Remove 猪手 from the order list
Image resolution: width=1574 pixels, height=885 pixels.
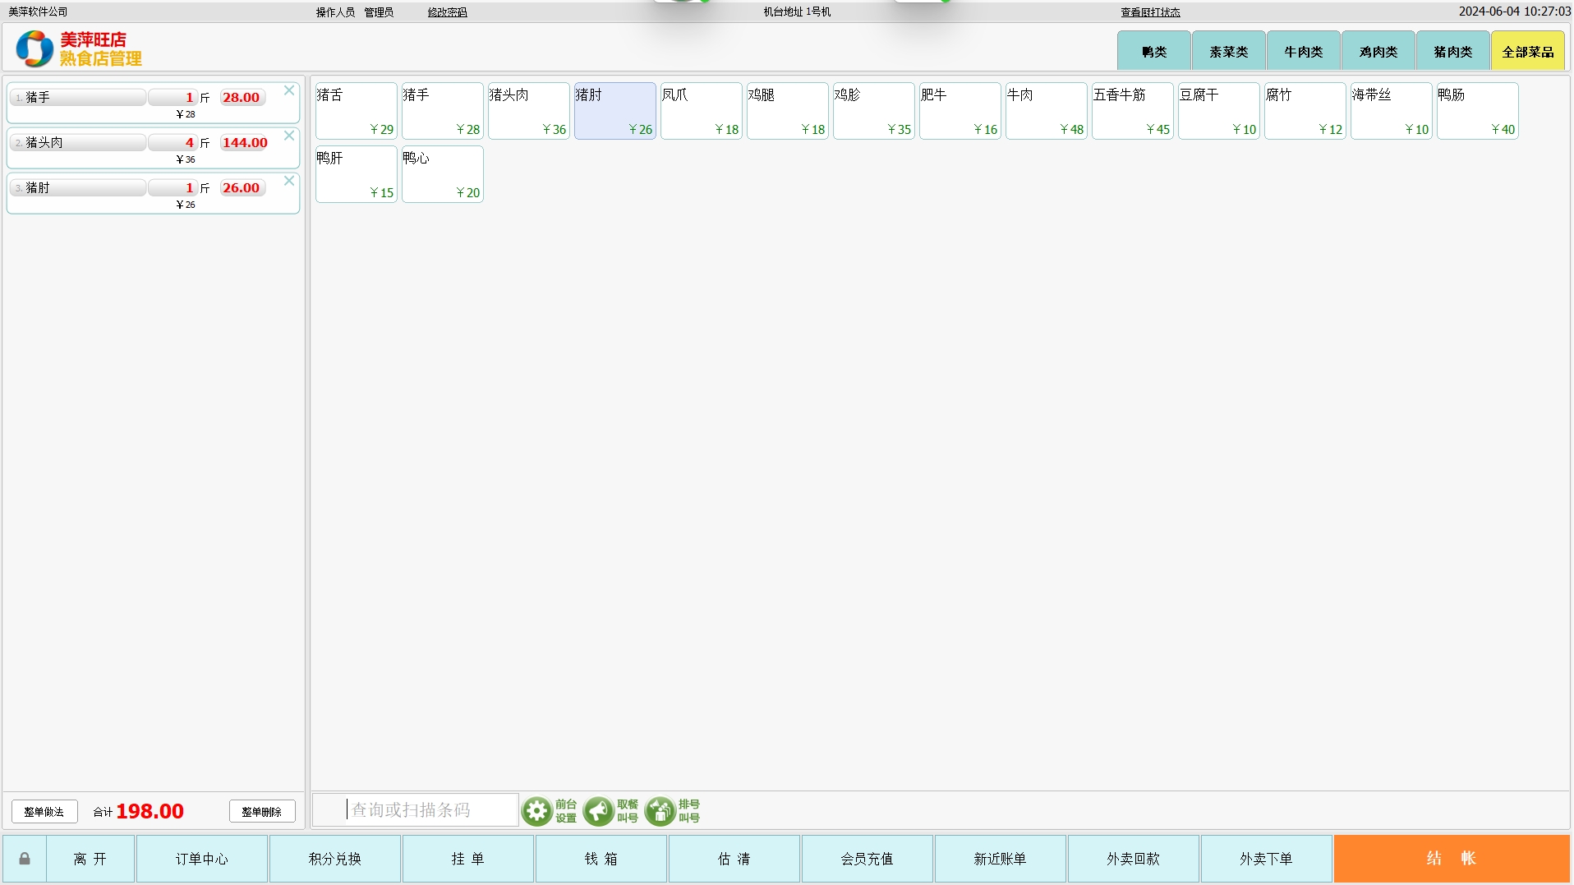coord(289,91)
